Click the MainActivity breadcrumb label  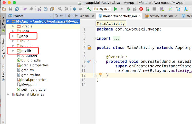[111, 24]
